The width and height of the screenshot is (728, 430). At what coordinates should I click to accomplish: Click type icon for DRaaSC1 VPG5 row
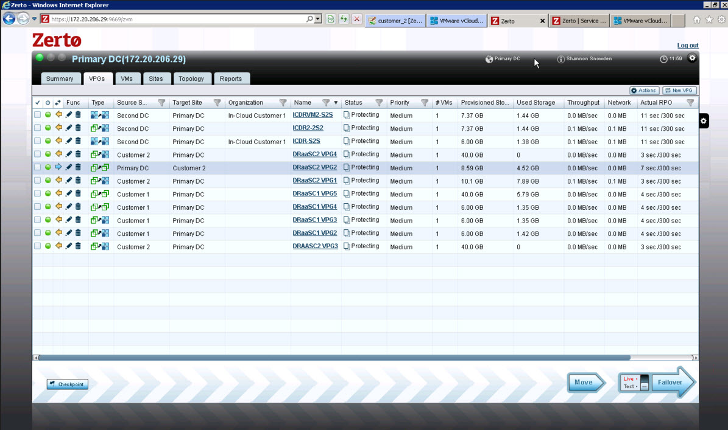point(100,193)
